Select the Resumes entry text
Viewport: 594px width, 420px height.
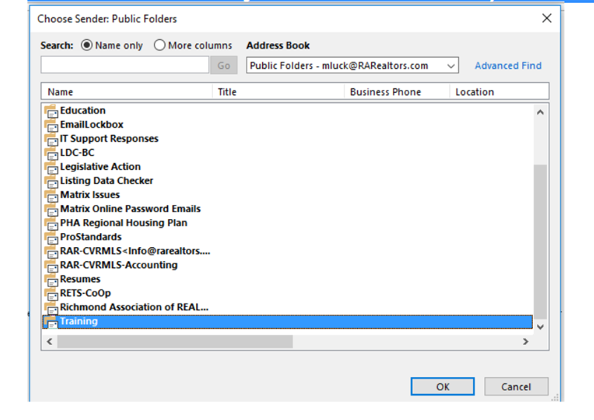point(80,279)
